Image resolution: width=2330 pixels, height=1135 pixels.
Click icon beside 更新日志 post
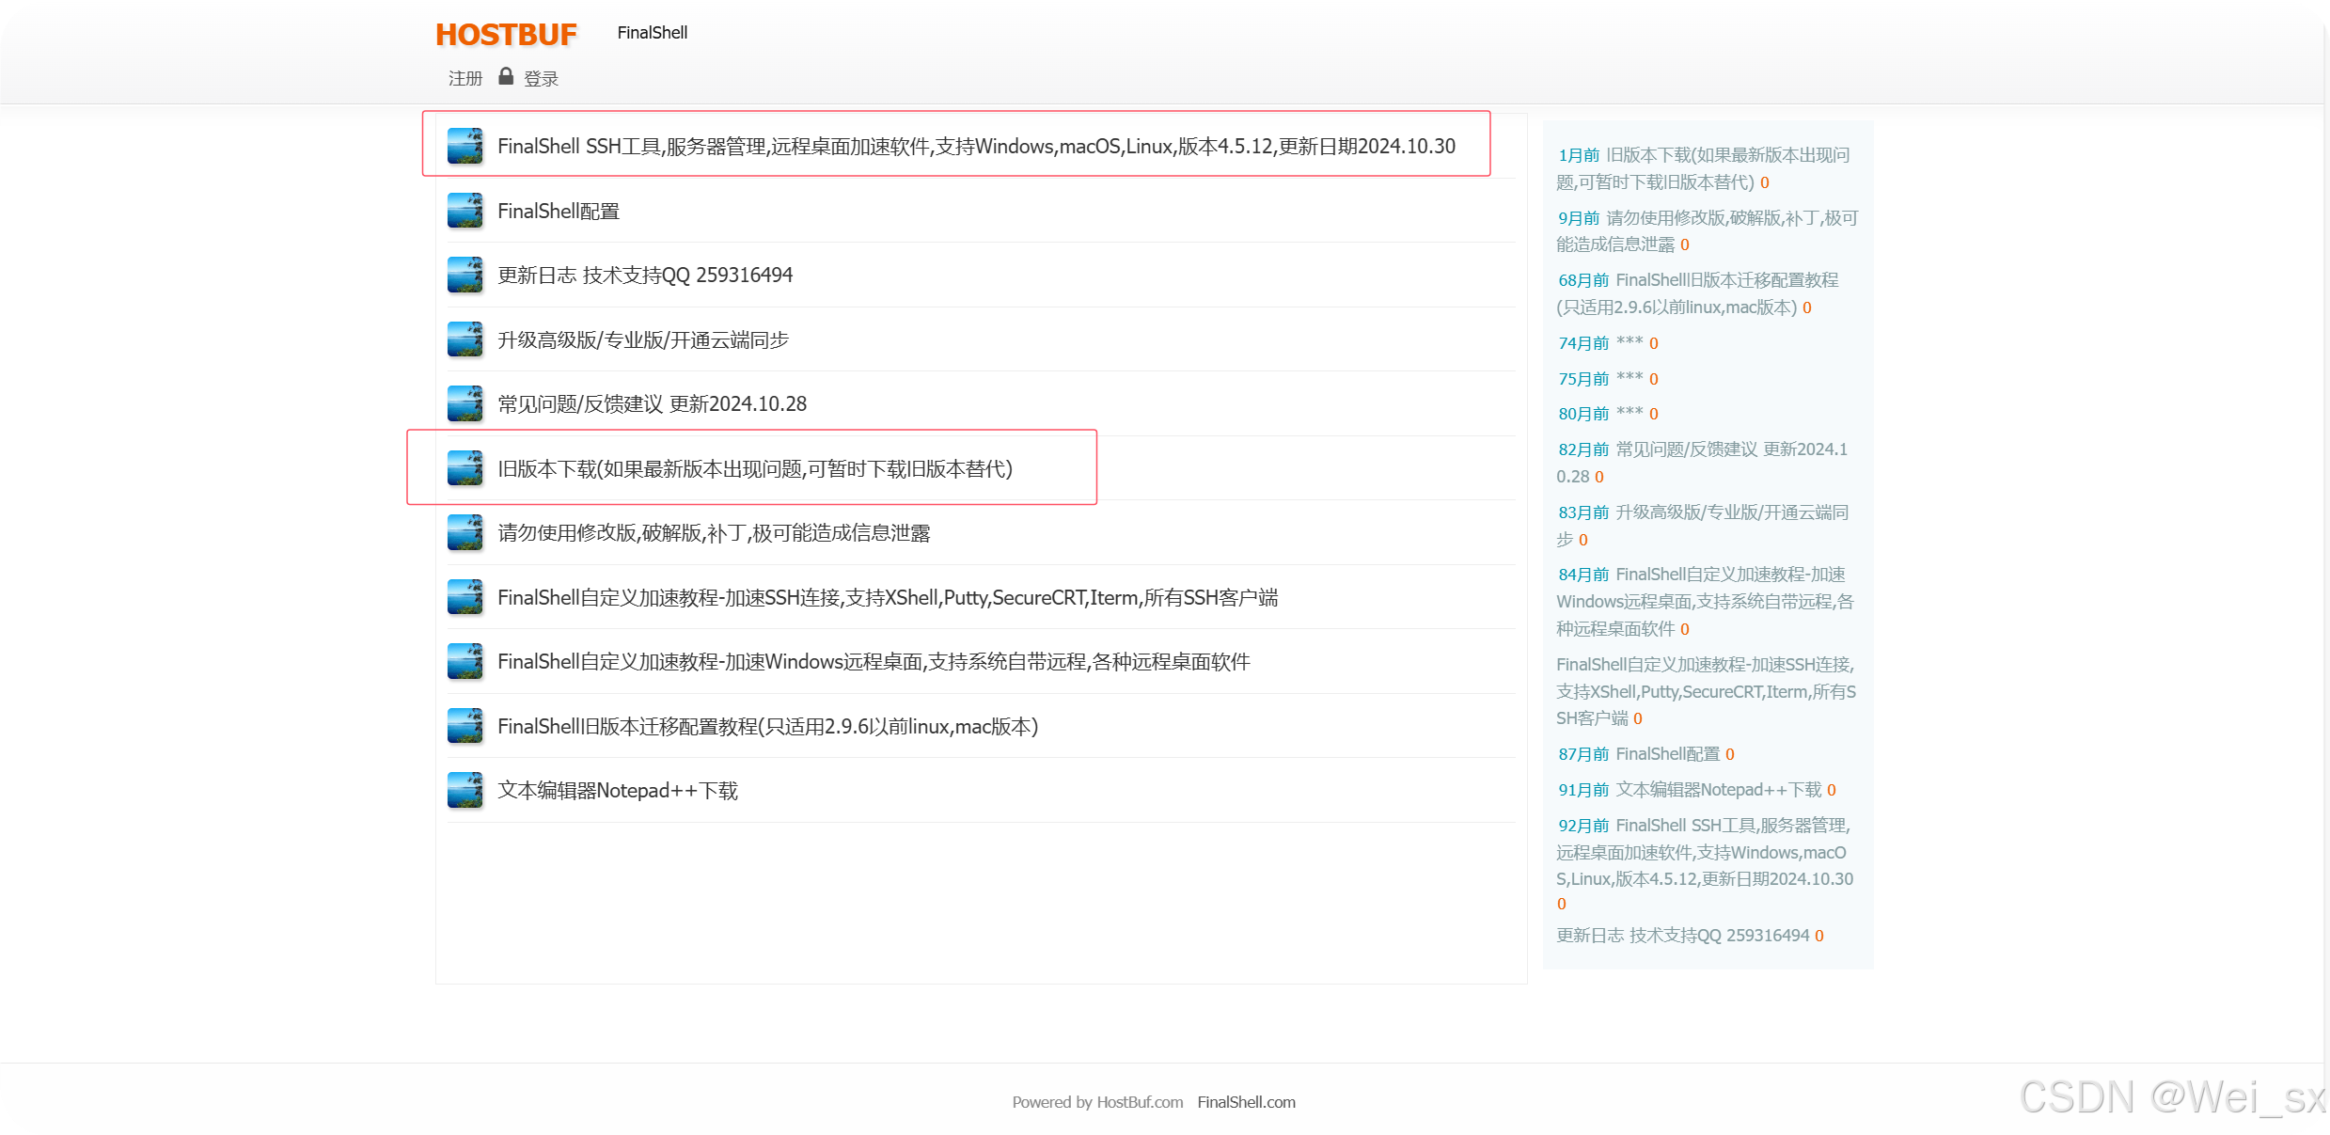click(465, 275)
